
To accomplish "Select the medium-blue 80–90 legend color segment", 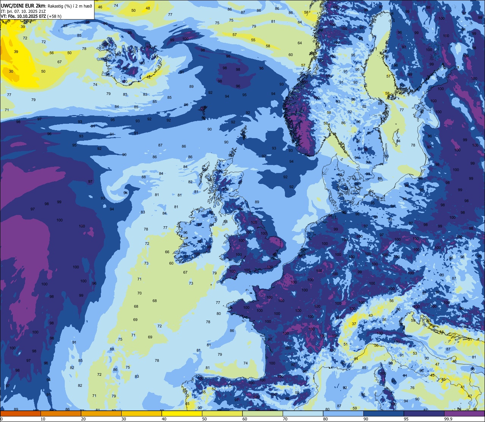I will tap(343, 413).
